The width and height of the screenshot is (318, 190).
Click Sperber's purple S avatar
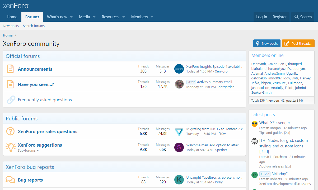tap(179, 147)
